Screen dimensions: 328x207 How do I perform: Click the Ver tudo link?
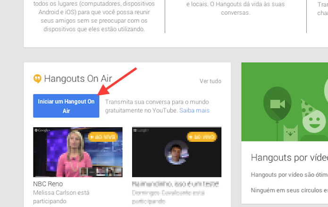(x=210, y=81)
